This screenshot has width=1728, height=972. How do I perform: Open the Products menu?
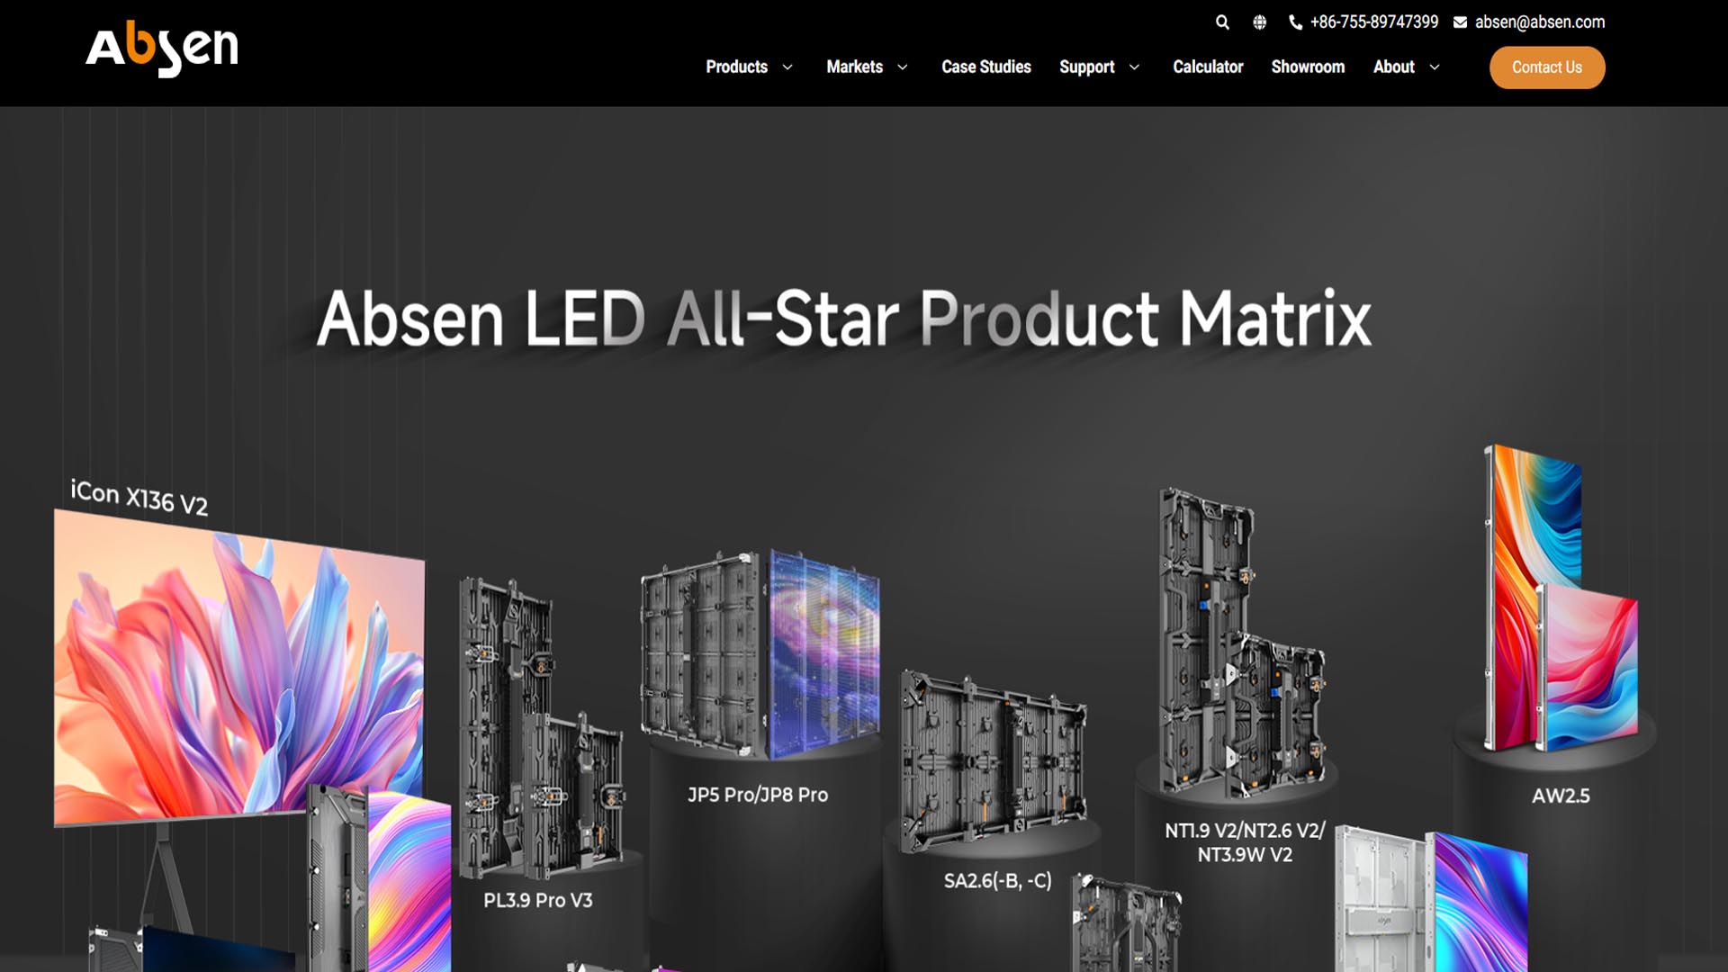pyautogui.click(x=736, y=67)
